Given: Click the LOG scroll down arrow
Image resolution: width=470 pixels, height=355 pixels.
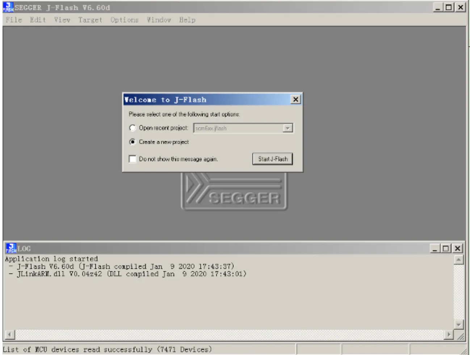Looking at the screenshot, I should [458, 324].
